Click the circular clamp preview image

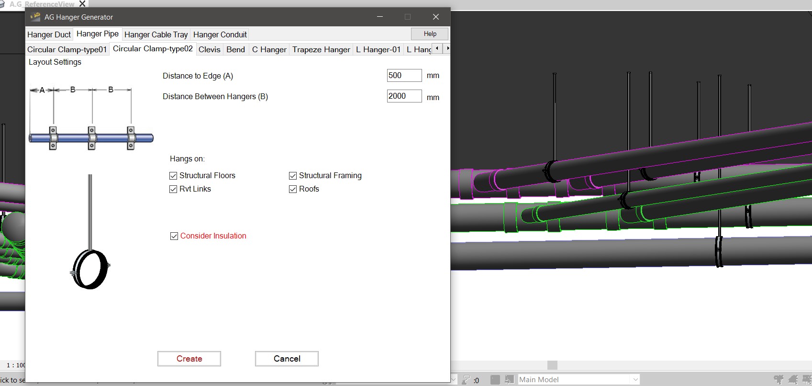pos(90,232)
